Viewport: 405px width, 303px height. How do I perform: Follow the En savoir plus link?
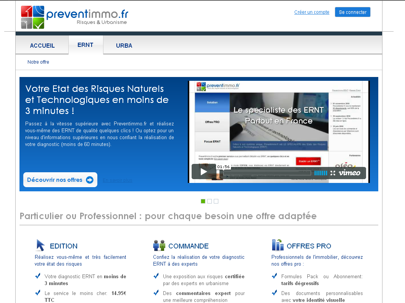(118, 180)
